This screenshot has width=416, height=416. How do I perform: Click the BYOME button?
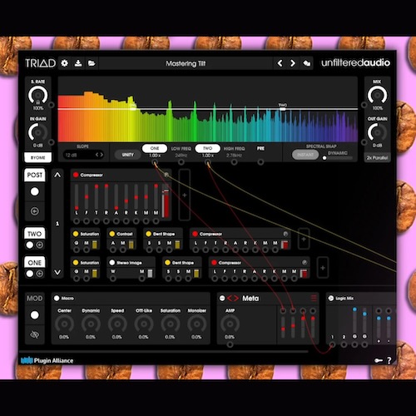[37, 157]
